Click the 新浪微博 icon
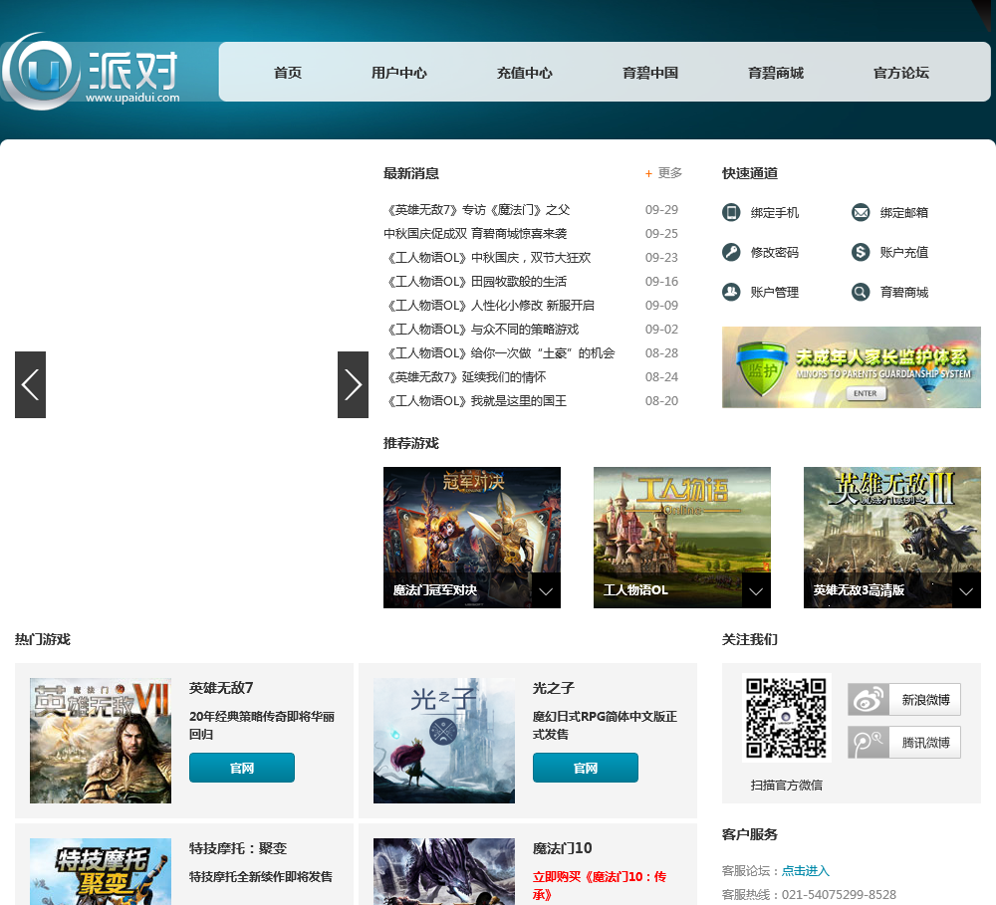 click(x=869, y=700)
